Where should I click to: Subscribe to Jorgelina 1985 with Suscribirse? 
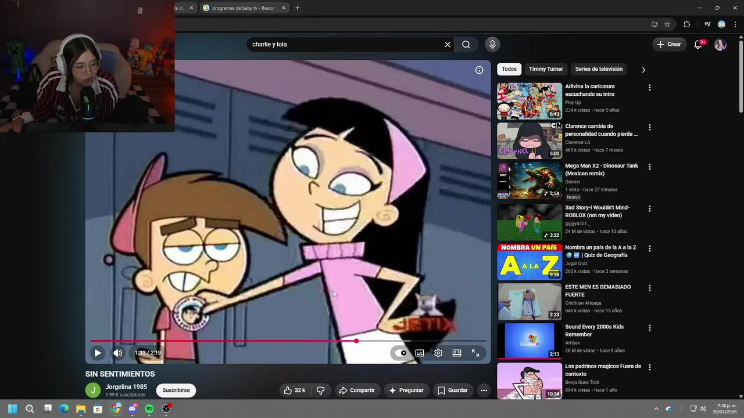[x=176, y=390]
